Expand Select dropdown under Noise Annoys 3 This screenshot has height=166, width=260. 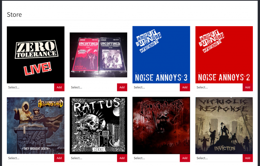click(156, 87)
